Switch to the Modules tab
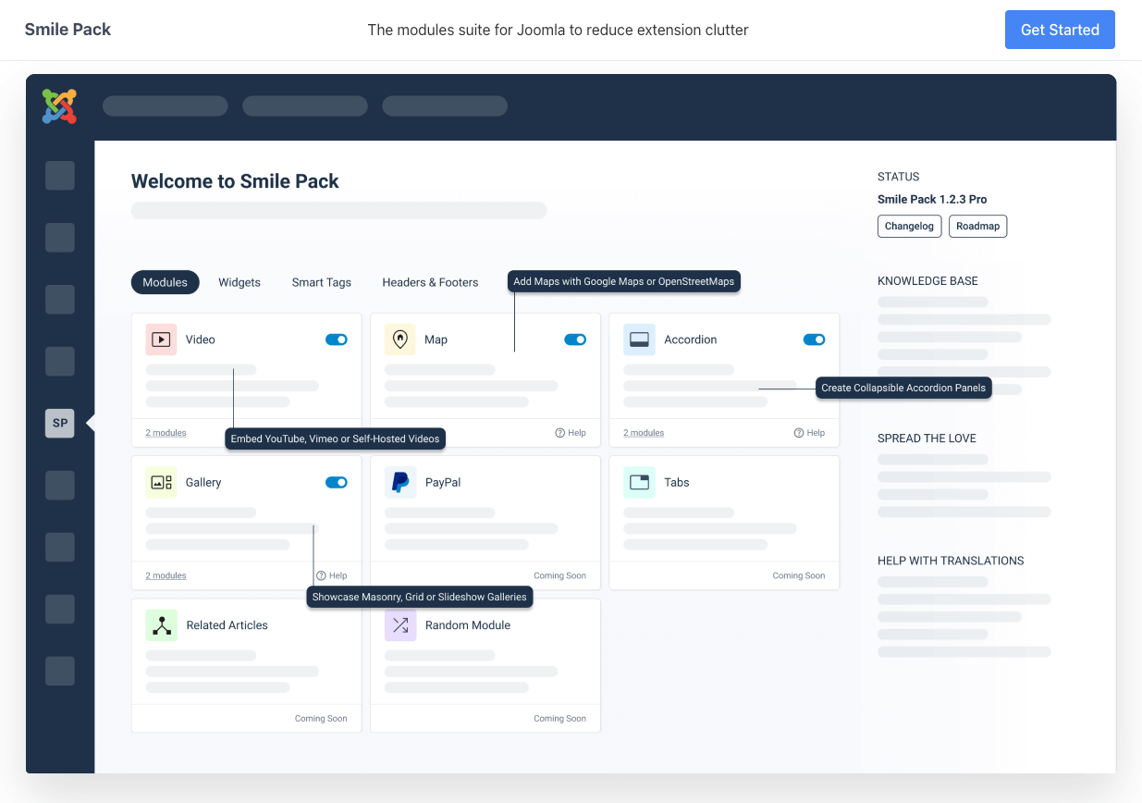 [166, 282]
